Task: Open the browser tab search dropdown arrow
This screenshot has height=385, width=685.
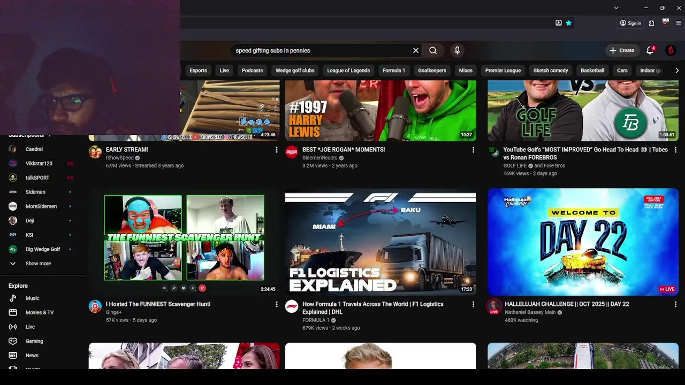Action: (616, 7)
